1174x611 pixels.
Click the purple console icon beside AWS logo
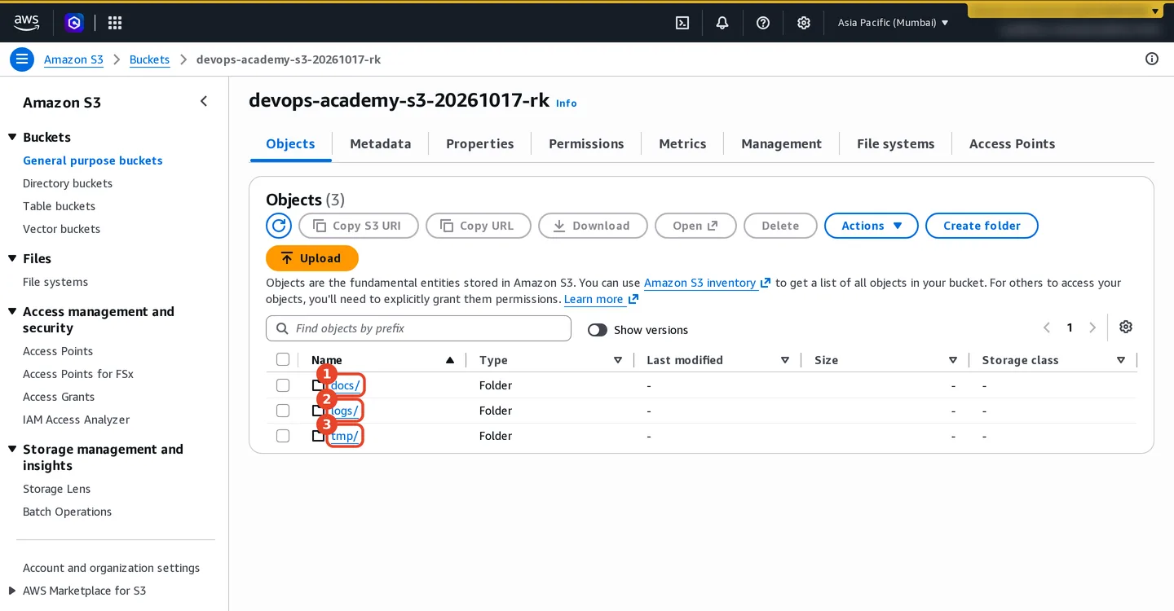pyautogui.click(x=74, y=23)
